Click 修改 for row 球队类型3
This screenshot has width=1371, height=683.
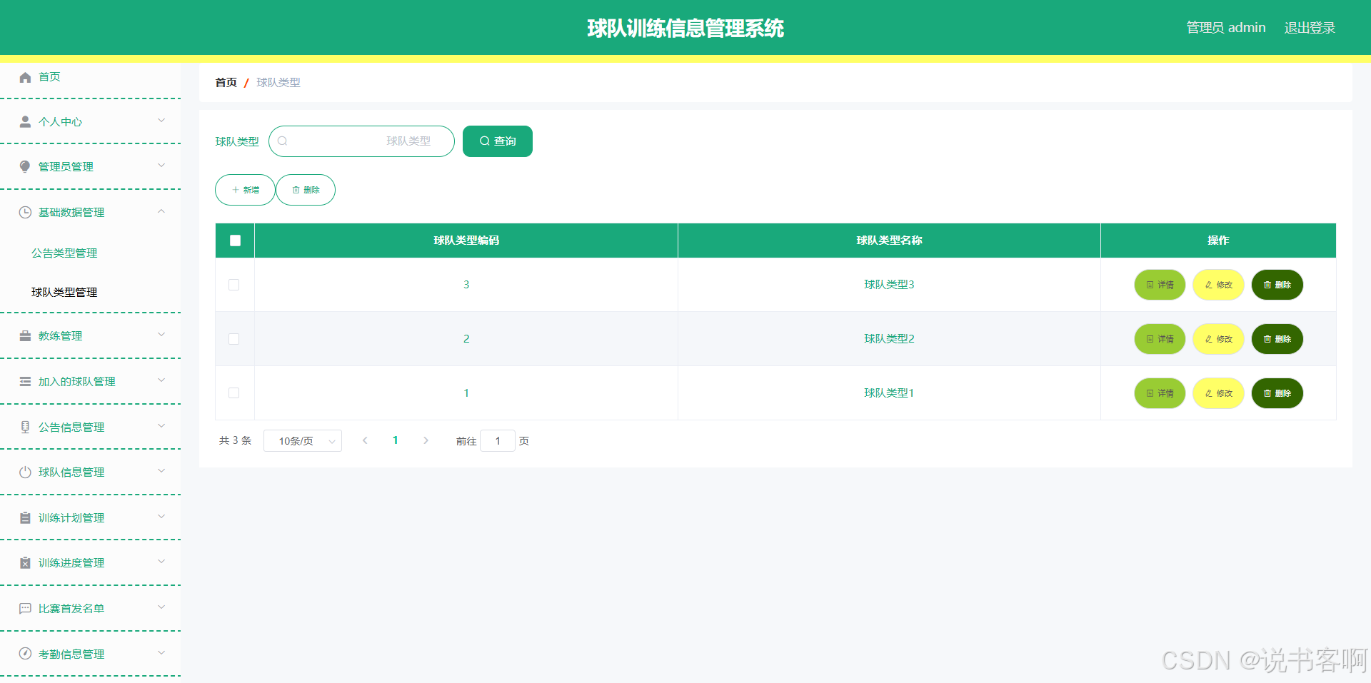1218,285
